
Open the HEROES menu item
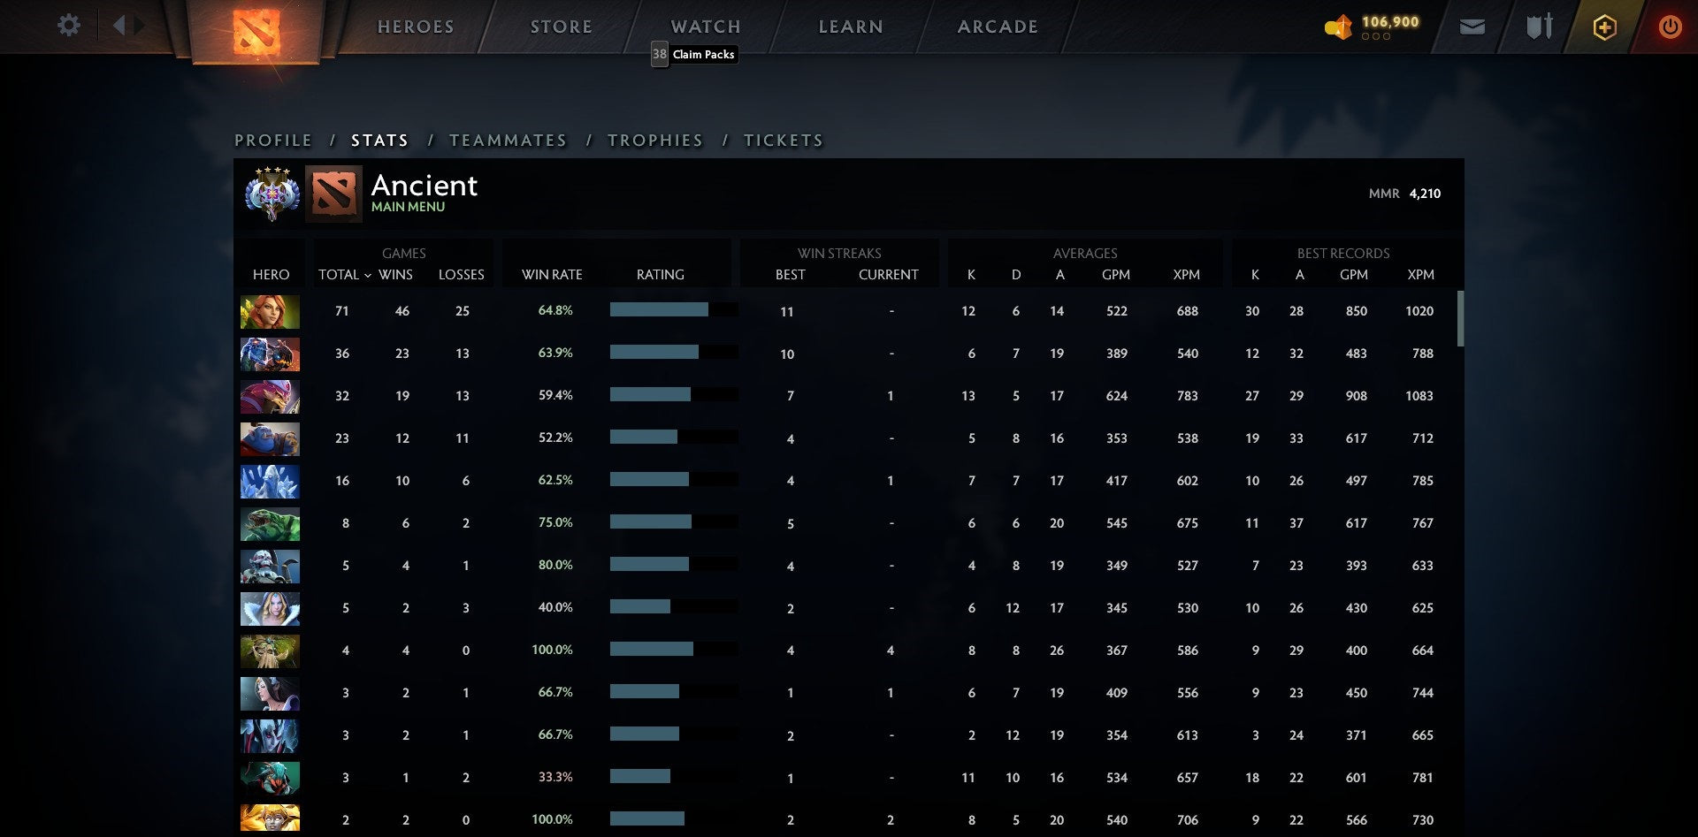click(x=416, y=26)
